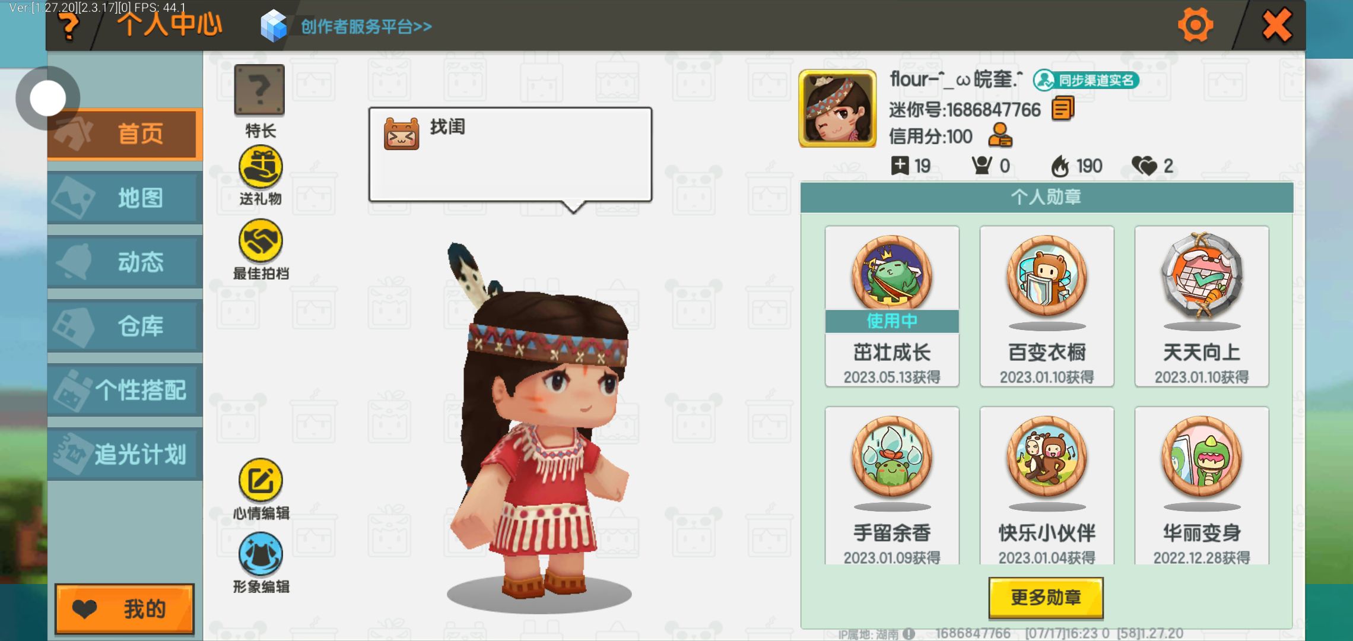1353x641 pixels.
Task: Click the 同步渠道实名 badge
Action: pos(1085,80)
